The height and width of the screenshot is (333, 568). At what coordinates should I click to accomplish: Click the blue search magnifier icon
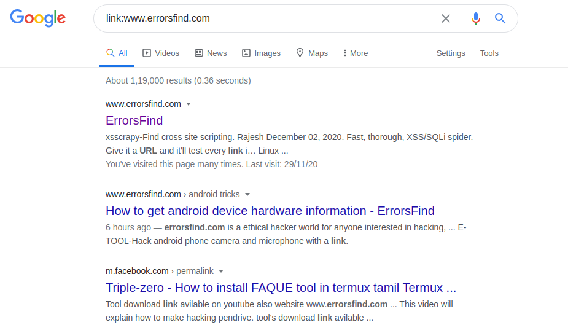pyautogui.click(x=500, y=18)
